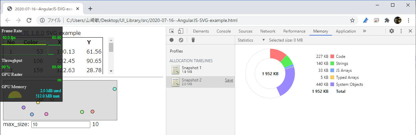Click the file info icon in address bar

pos(42,20)
